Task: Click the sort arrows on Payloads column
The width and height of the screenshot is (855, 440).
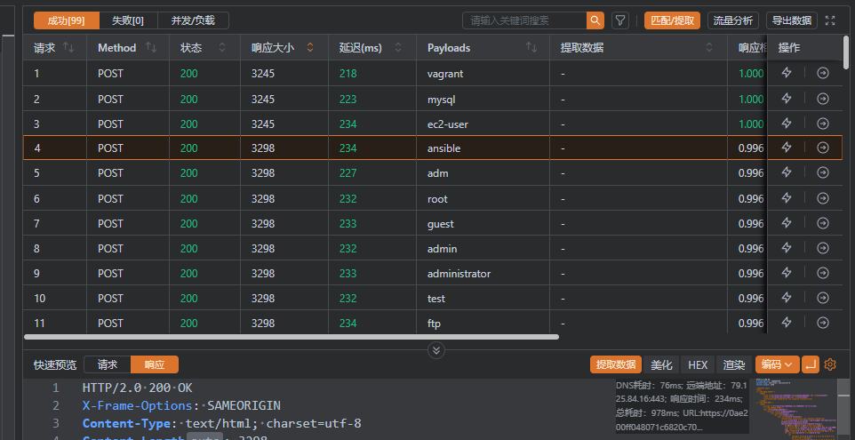Action: 531,47
